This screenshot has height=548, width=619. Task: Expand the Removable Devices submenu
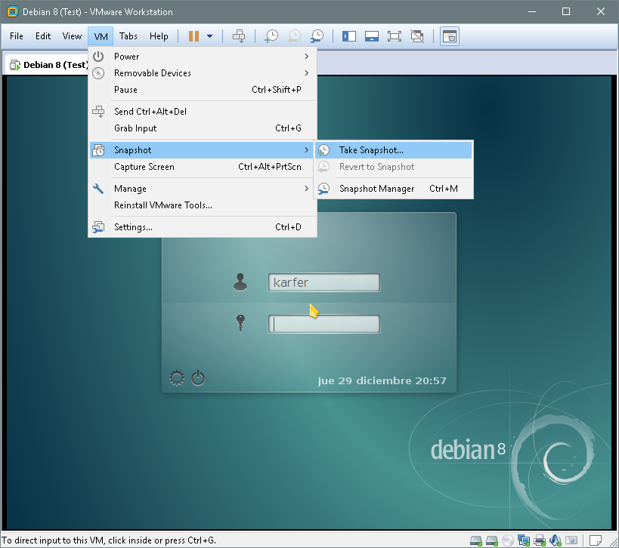tap(202, 73)
